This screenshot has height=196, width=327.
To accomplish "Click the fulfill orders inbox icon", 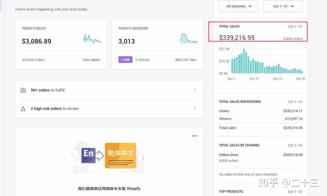I will [23, 90].
